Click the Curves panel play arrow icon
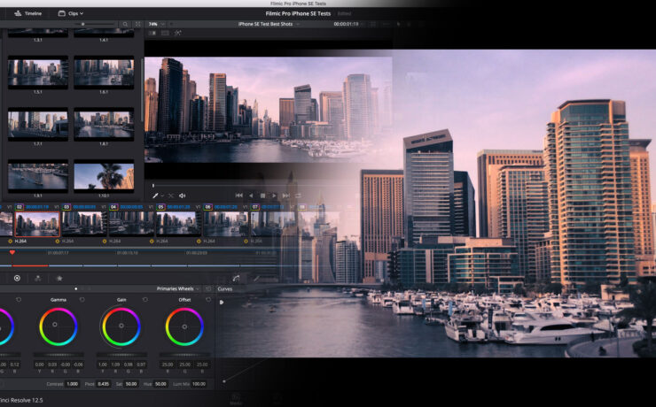Screen dimensions: 656x407 click(x=222, y=303)
